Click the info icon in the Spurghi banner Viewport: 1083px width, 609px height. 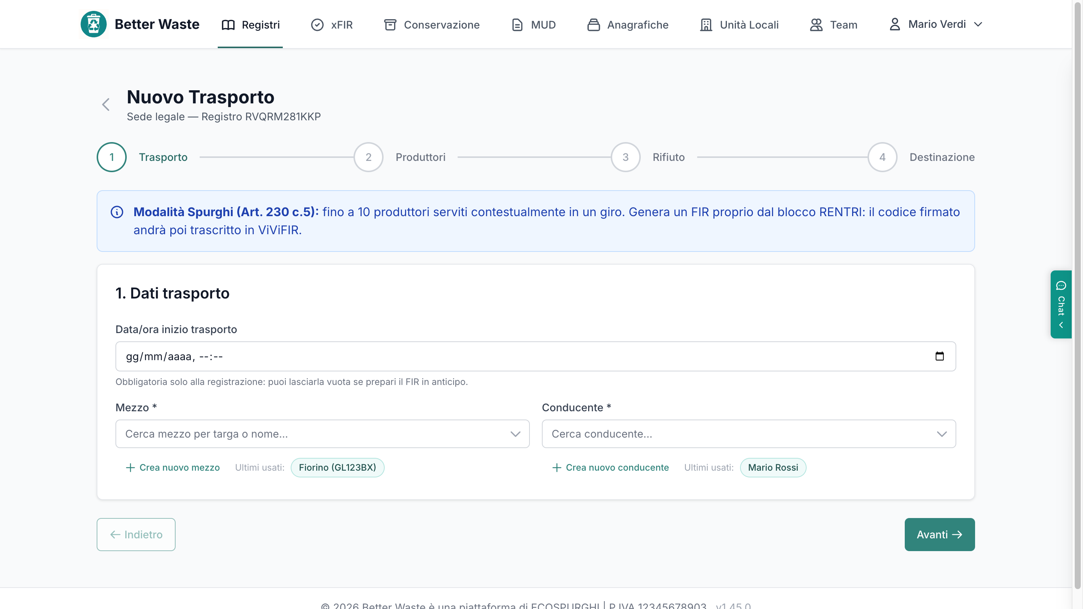coord(117,212)
